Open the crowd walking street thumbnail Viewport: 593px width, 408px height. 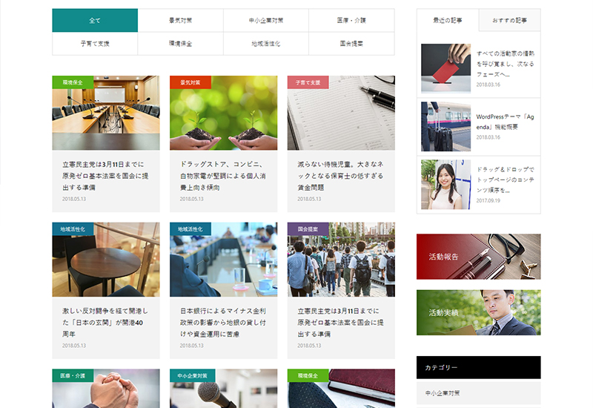tap(341, 260)
